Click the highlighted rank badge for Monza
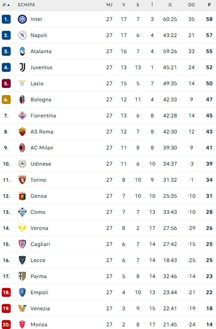This screenshot has height=329, width=216. coord(6,324)
